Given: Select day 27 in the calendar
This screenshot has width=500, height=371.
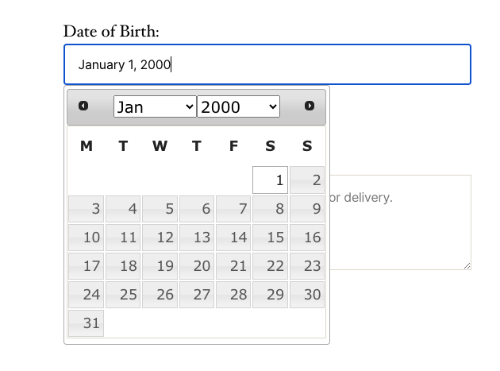Looking at the screenshot, I should tap(197, 295).
